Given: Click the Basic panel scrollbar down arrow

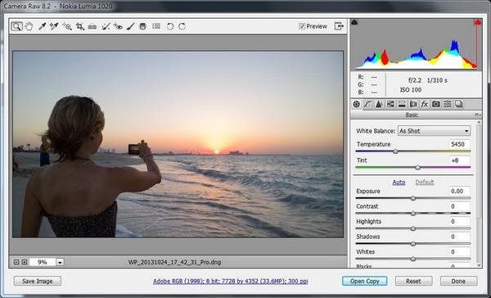Looking at the screenshot, I should pyautogui.click(x=479, y=265).
